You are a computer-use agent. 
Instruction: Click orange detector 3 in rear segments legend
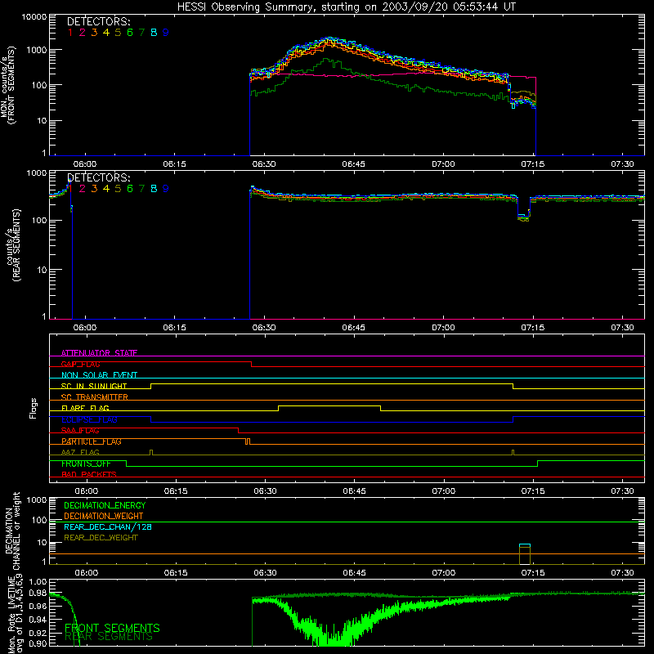pos(94,189)
